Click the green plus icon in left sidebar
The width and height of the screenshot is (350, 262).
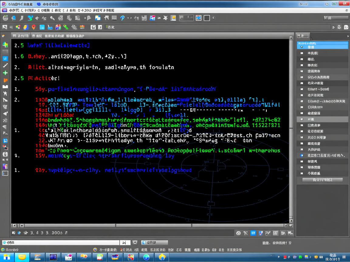point(5,73)
